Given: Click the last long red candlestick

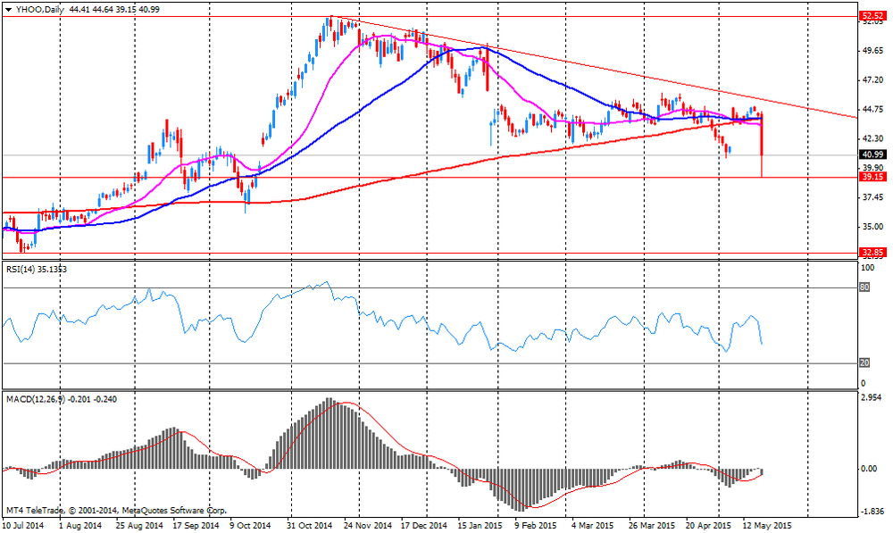Looking at the screenshot, I should click(762, 145).
